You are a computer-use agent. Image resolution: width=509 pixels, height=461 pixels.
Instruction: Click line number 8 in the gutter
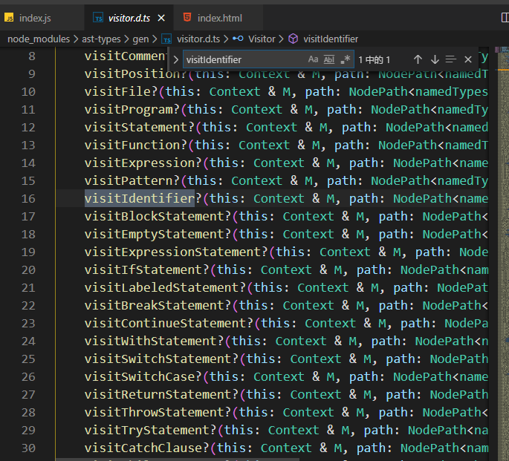coord(32,56)
